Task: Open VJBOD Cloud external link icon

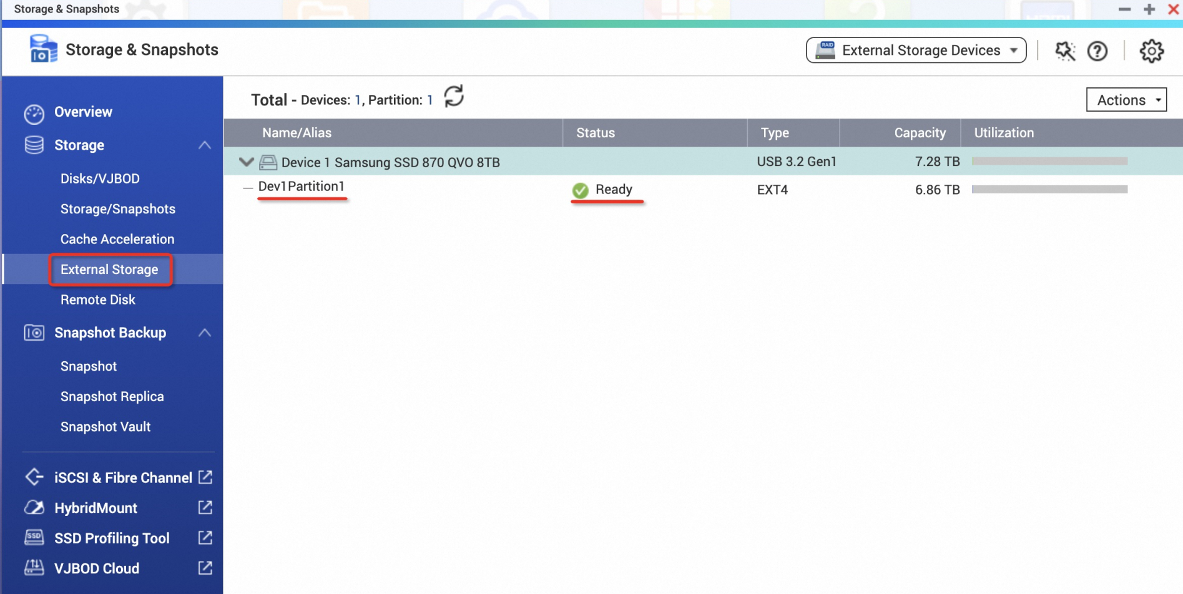Action: pyautogui.click(x=205, y=568)
